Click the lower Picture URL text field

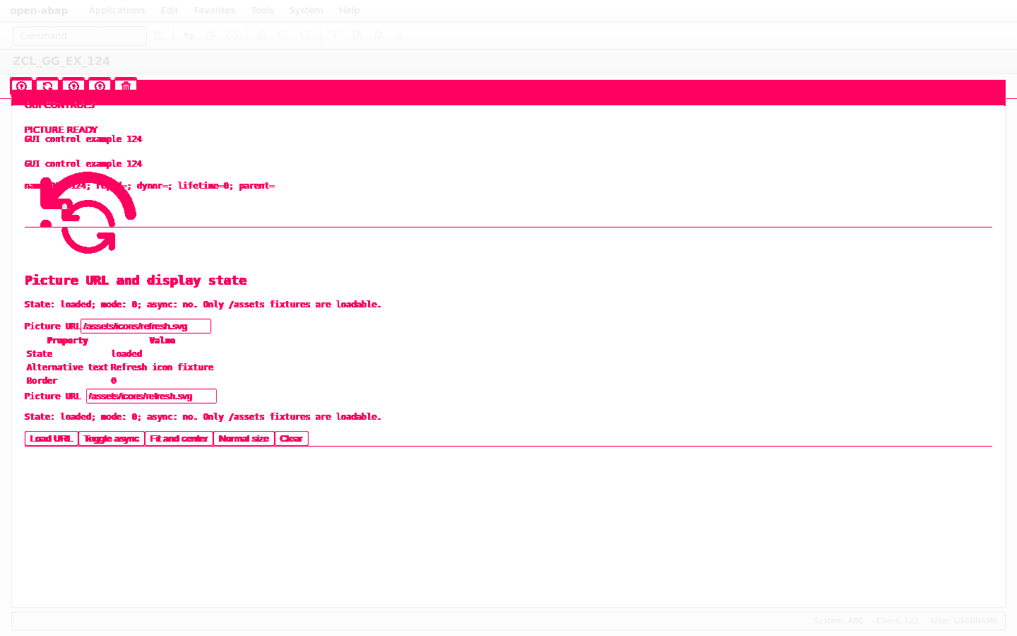pos(151,396)
